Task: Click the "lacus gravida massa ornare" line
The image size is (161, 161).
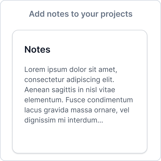Action: point(77,110)
